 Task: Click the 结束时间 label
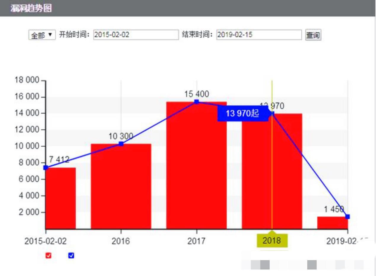tap(198, 35)
